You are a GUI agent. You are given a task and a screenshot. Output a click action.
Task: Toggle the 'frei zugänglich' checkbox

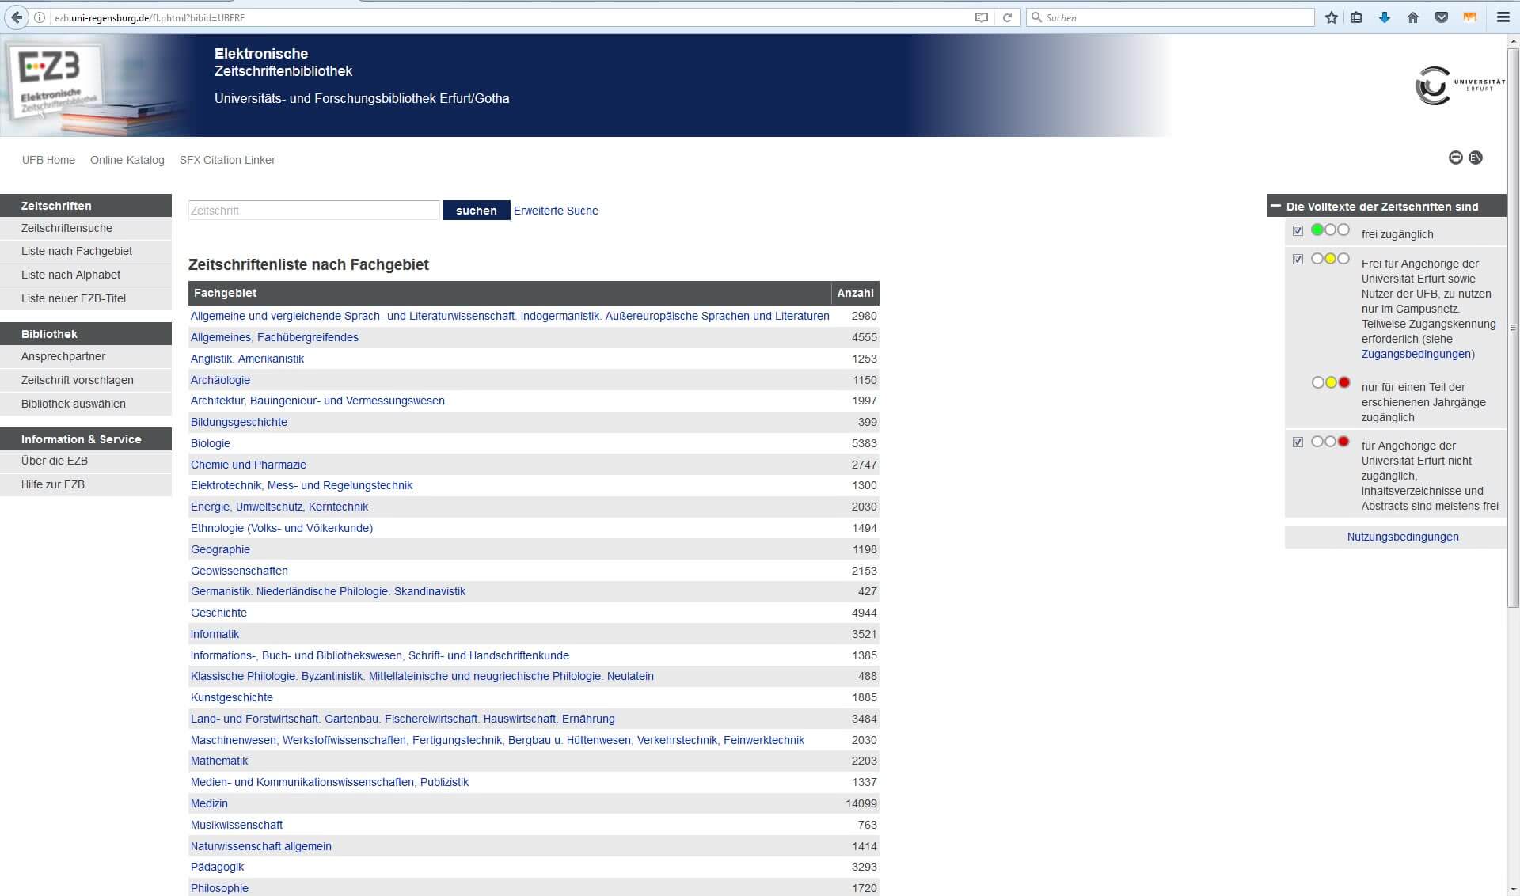click(1298, 231)
